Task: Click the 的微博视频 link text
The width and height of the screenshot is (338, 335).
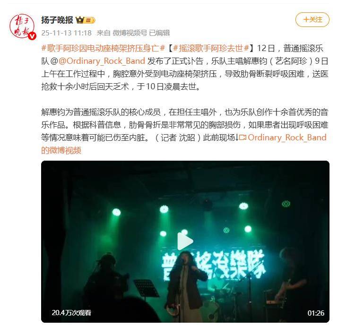Action: [x=61, y=150]
